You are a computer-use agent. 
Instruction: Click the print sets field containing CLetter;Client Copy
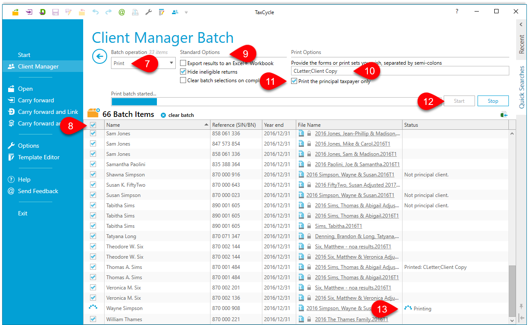point(400,71)
